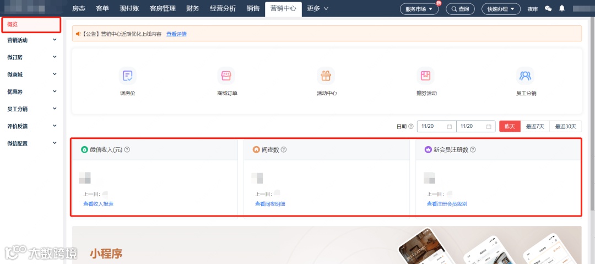Expand 微信配置 sidebar section

click(31, 143)
